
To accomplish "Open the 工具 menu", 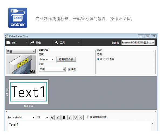I will tap(67, 43).
